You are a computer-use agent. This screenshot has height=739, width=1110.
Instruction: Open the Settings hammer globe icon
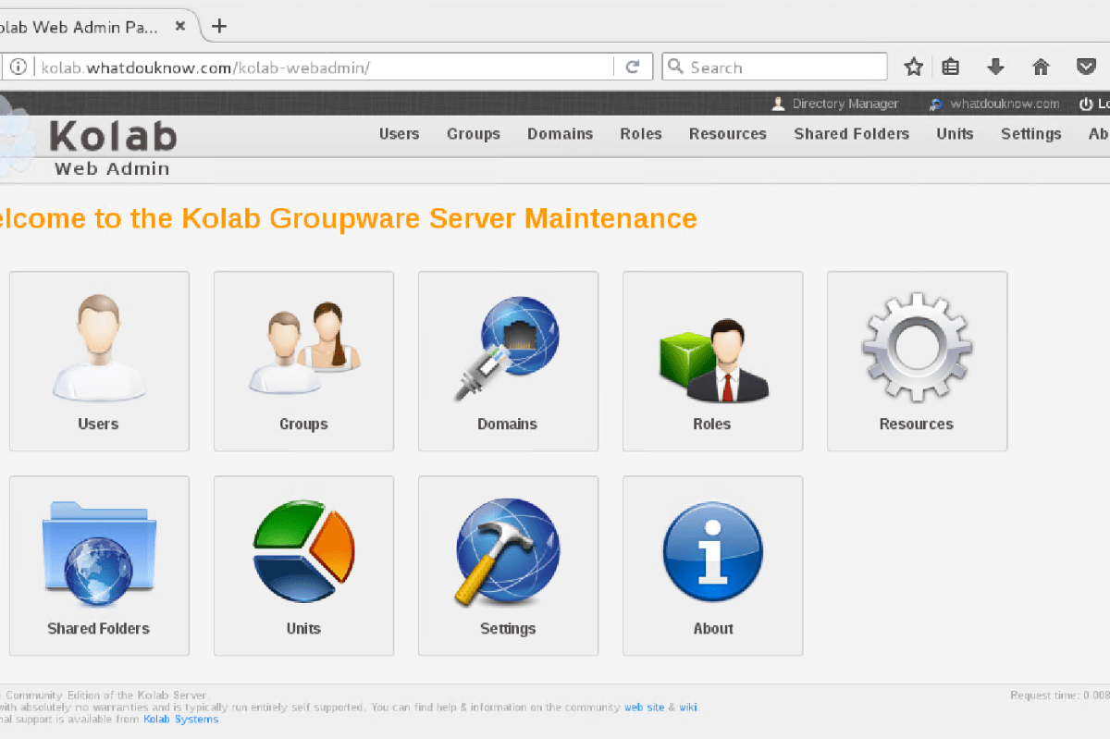pyautogui.click(x=508, y=553)
